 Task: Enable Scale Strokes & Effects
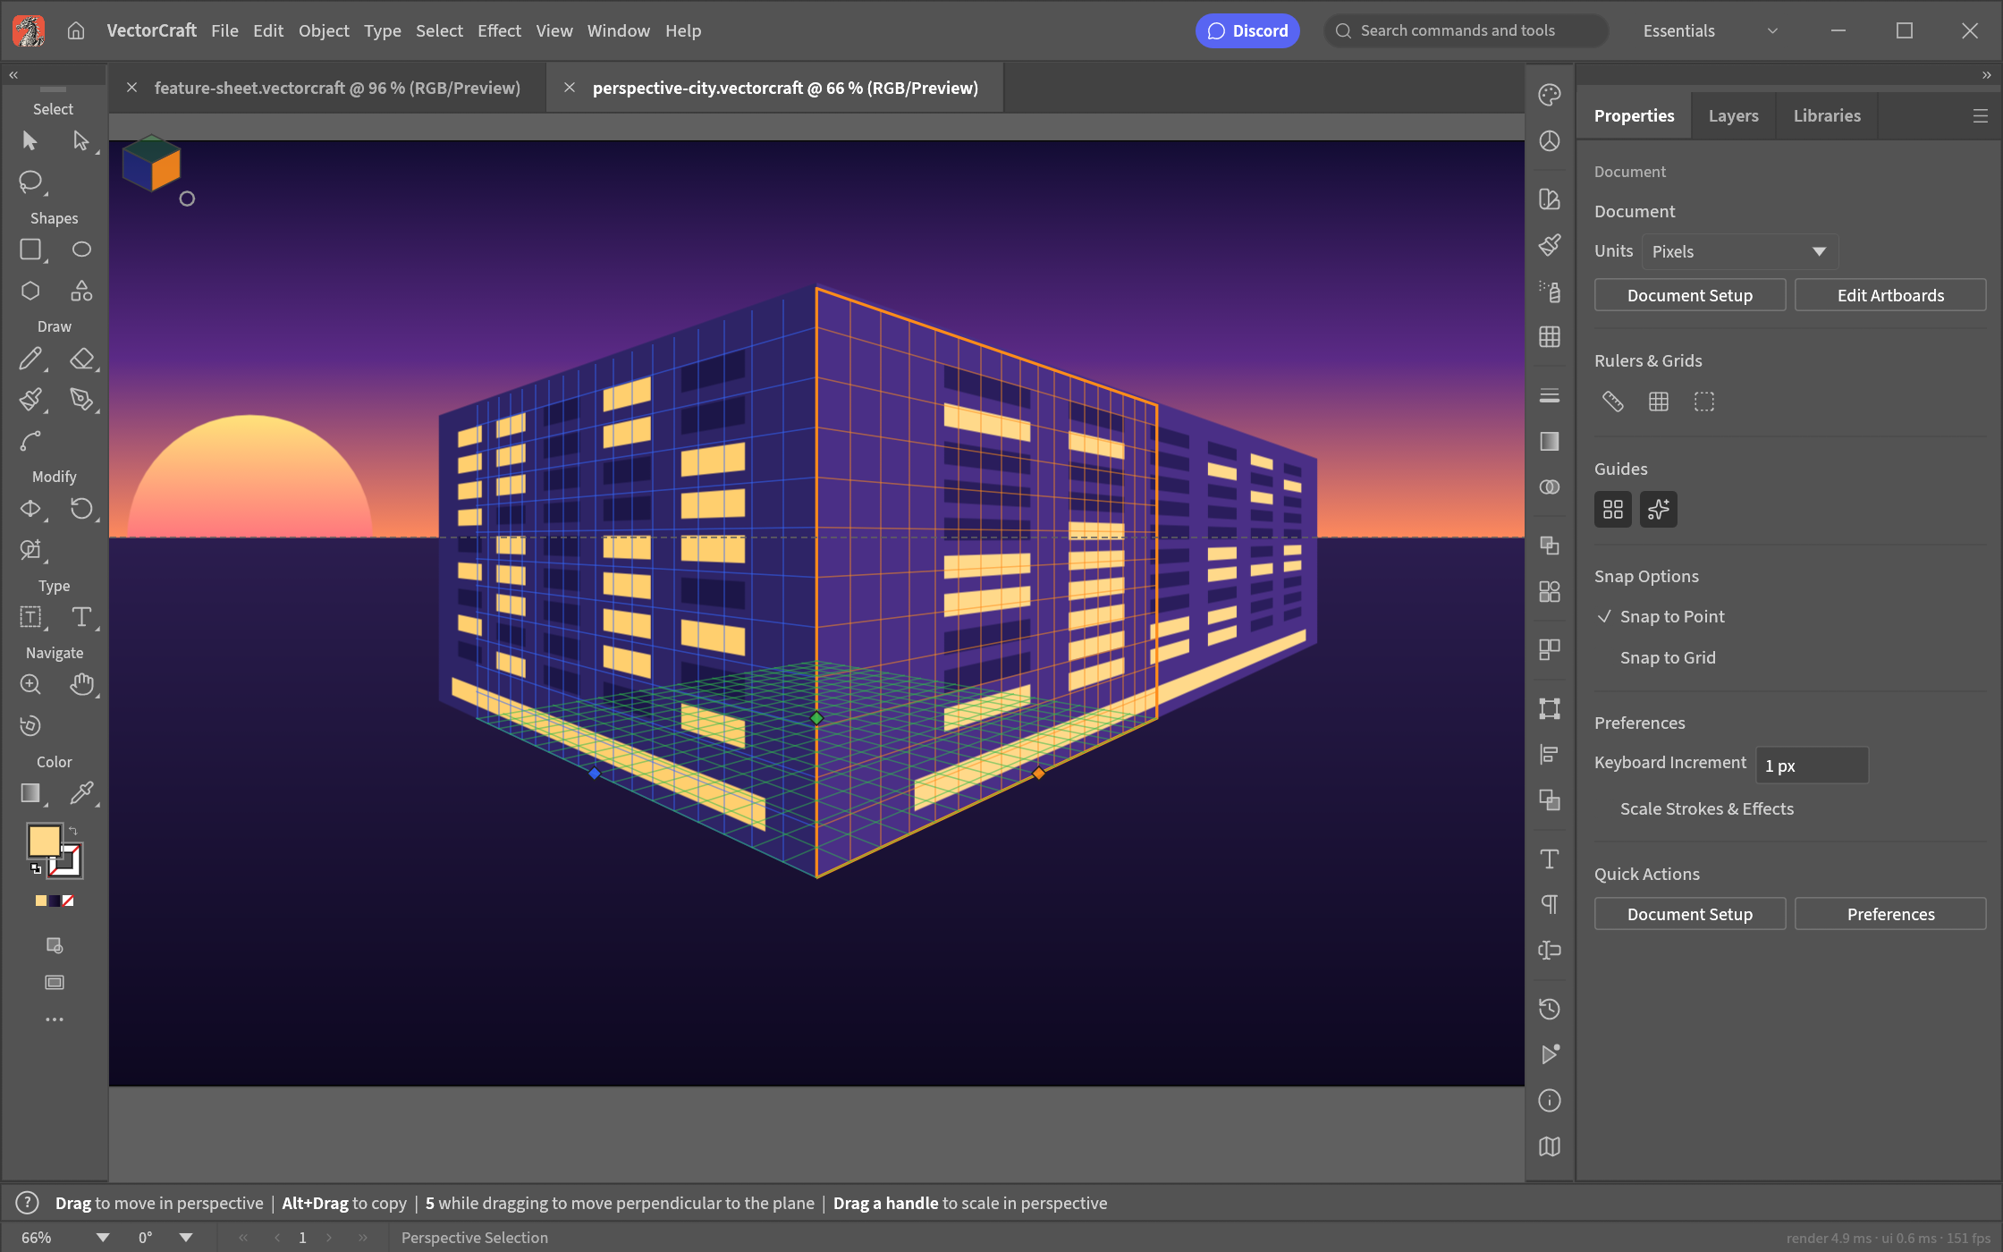pyautogui.click(x=1706, y=808)
